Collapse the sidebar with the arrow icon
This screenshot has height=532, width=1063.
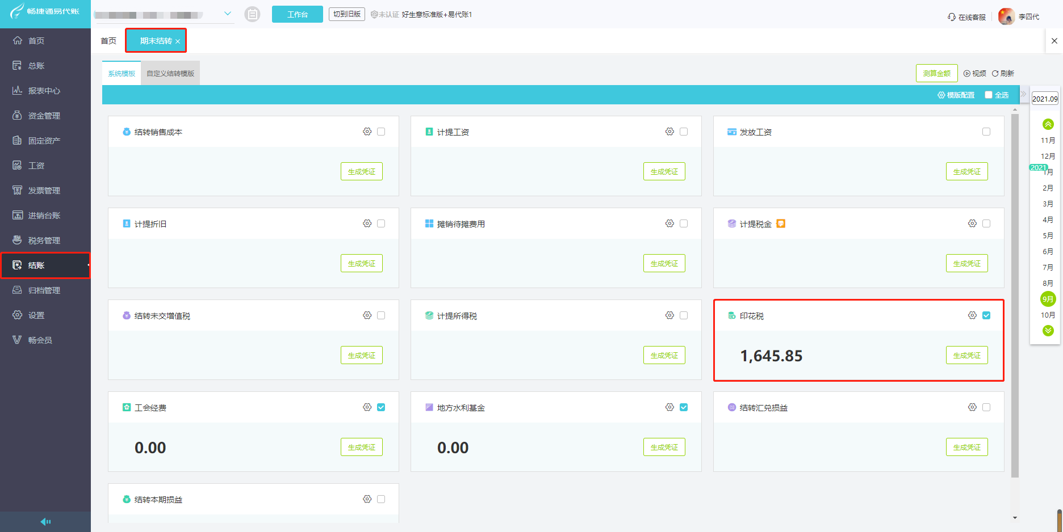(x=45, y=522)
